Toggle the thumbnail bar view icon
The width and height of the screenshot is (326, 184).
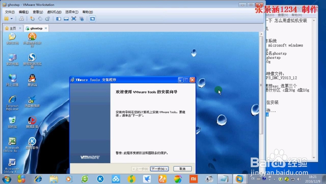click(x=66, y=19)
